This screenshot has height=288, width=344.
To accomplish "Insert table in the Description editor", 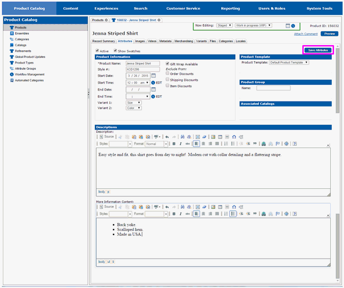I will [220, 137].
